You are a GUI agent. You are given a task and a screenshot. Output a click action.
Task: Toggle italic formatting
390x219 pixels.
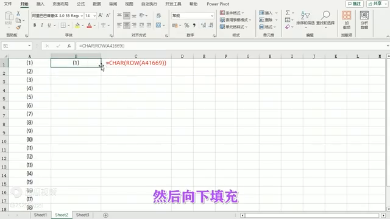point(42,25)
